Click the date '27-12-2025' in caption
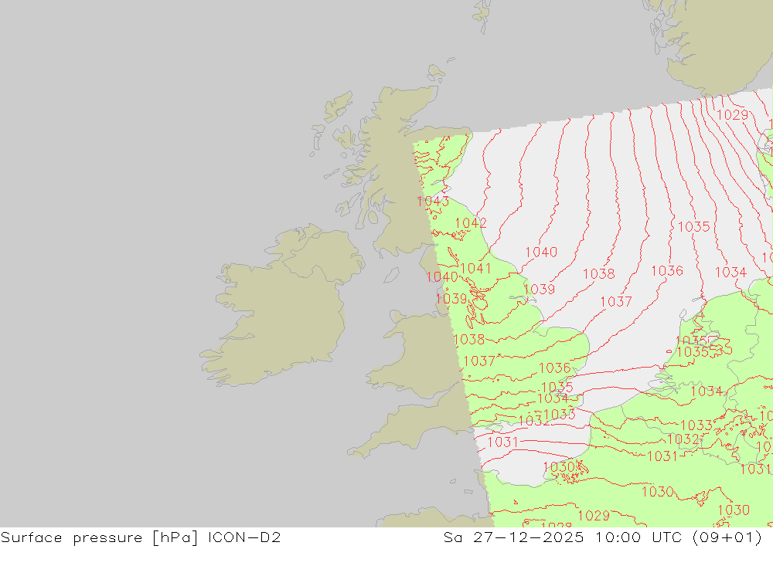 click(x=529, y=537)
